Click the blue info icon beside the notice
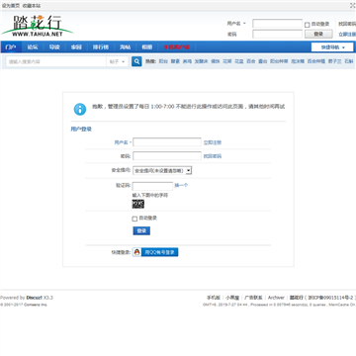 click(x=80, y=109)
